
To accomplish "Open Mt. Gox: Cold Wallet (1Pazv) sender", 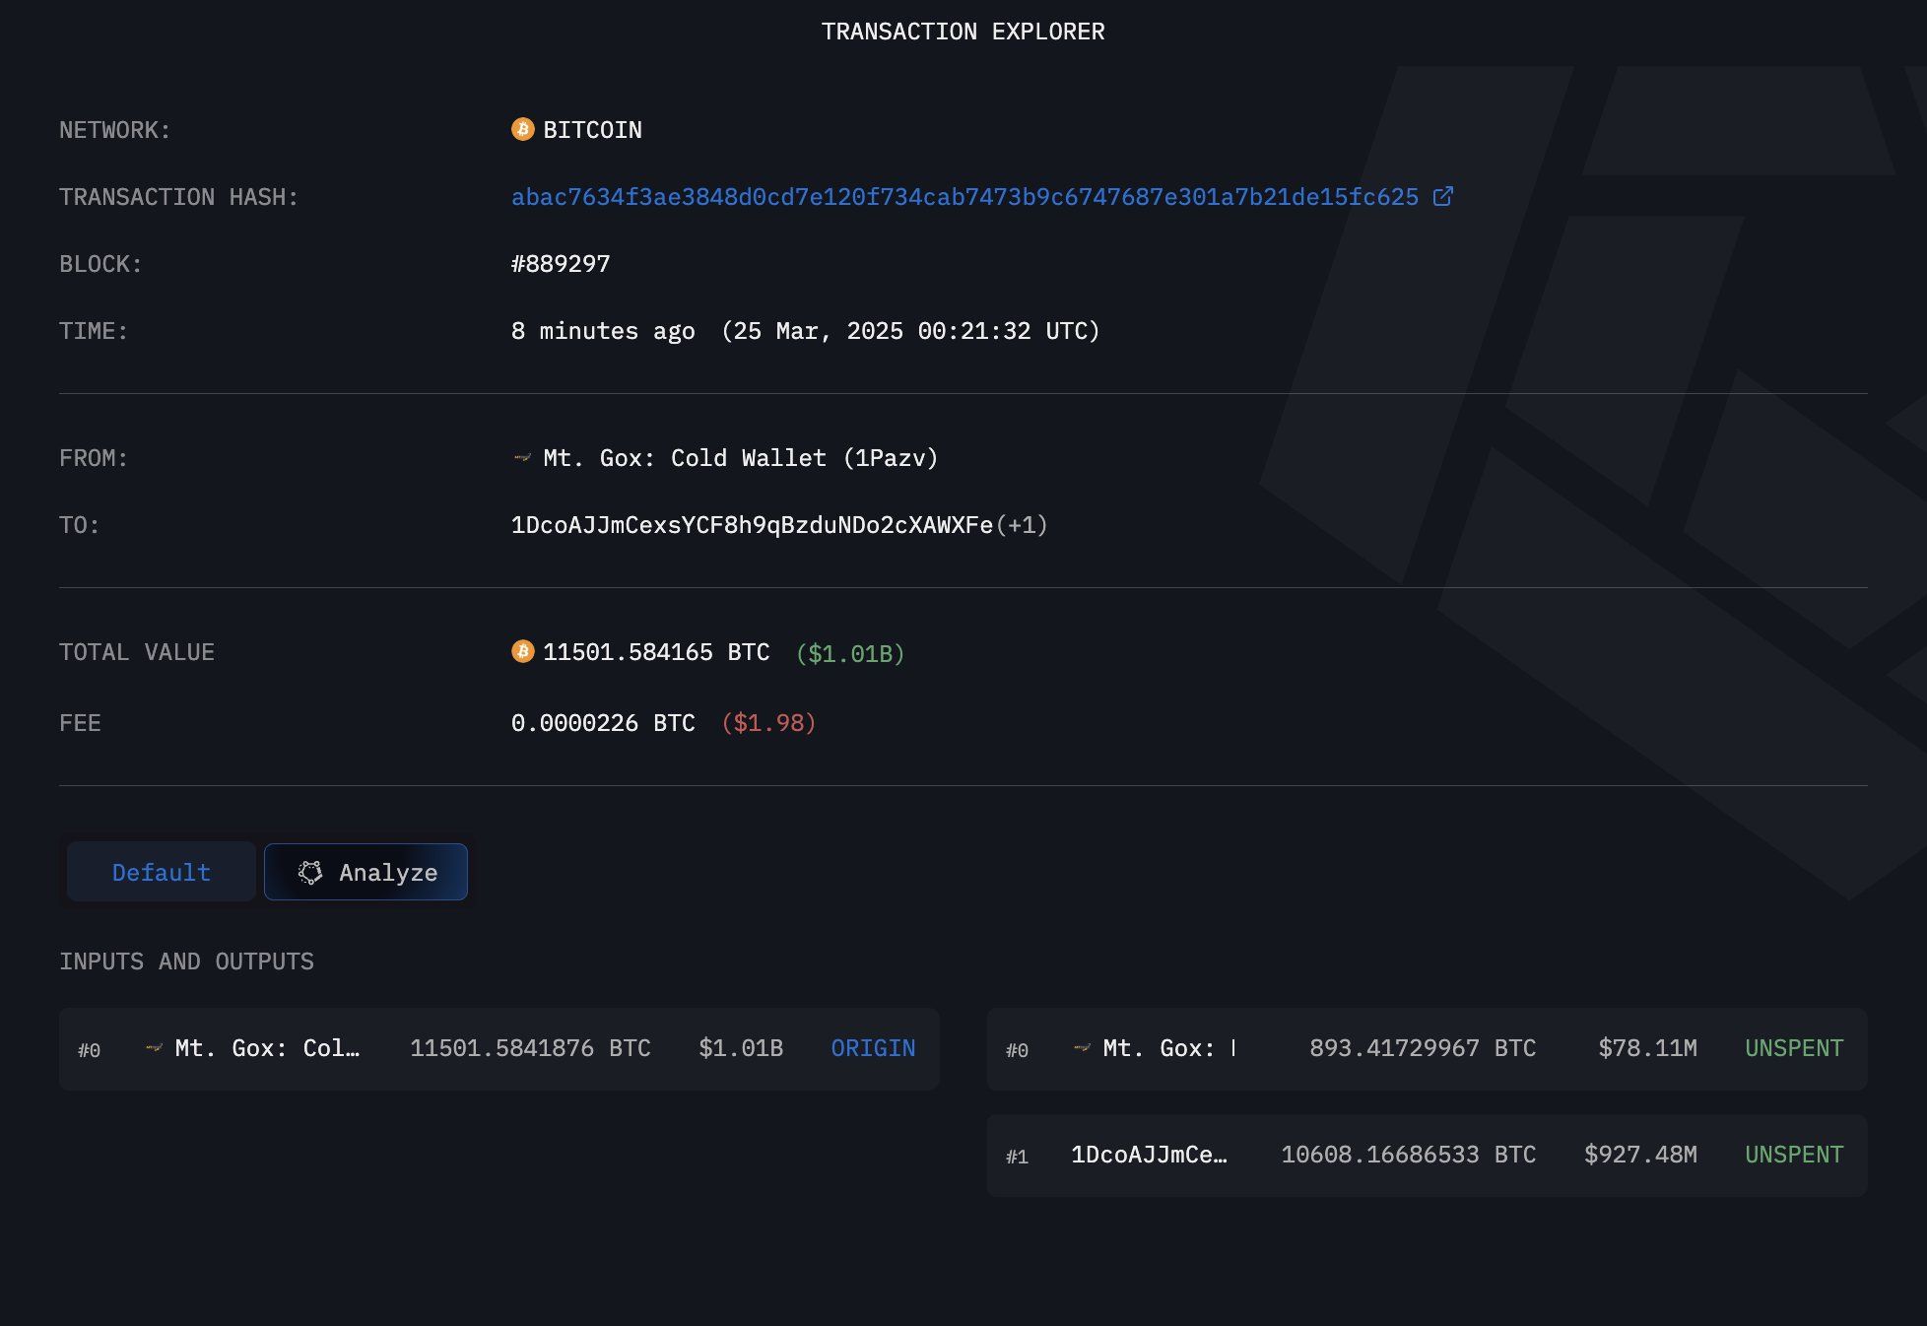I will pos(740,458).
